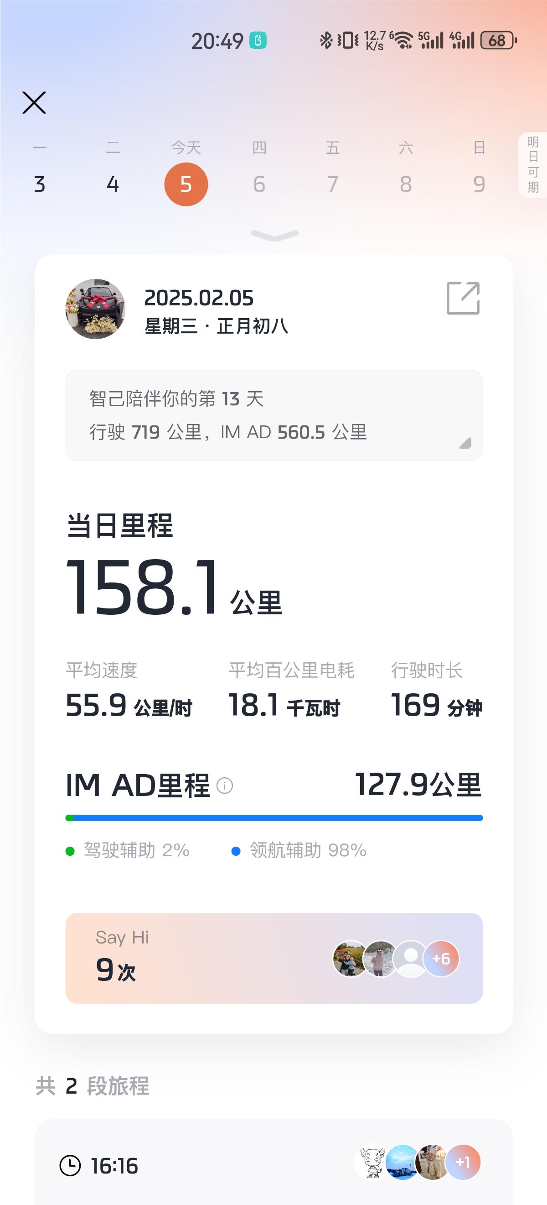The height and width of the screenshot is (1205, 547).
Task: Tap the 平均速度 55.9 公里/时 stat
Action: click(x=129, y=690)
